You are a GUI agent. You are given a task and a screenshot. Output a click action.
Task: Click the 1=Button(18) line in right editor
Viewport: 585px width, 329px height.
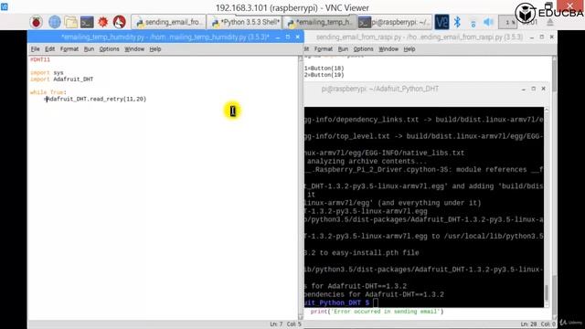click(x=324, y=69)
